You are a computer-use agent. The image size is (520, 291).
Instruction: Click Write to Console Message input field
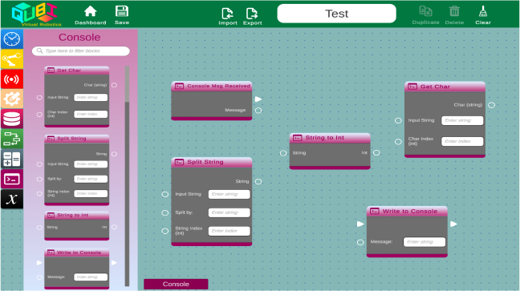425,242
